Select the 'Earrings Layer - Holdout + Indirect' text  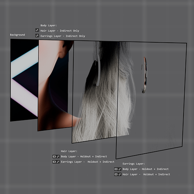pos(88,162)
